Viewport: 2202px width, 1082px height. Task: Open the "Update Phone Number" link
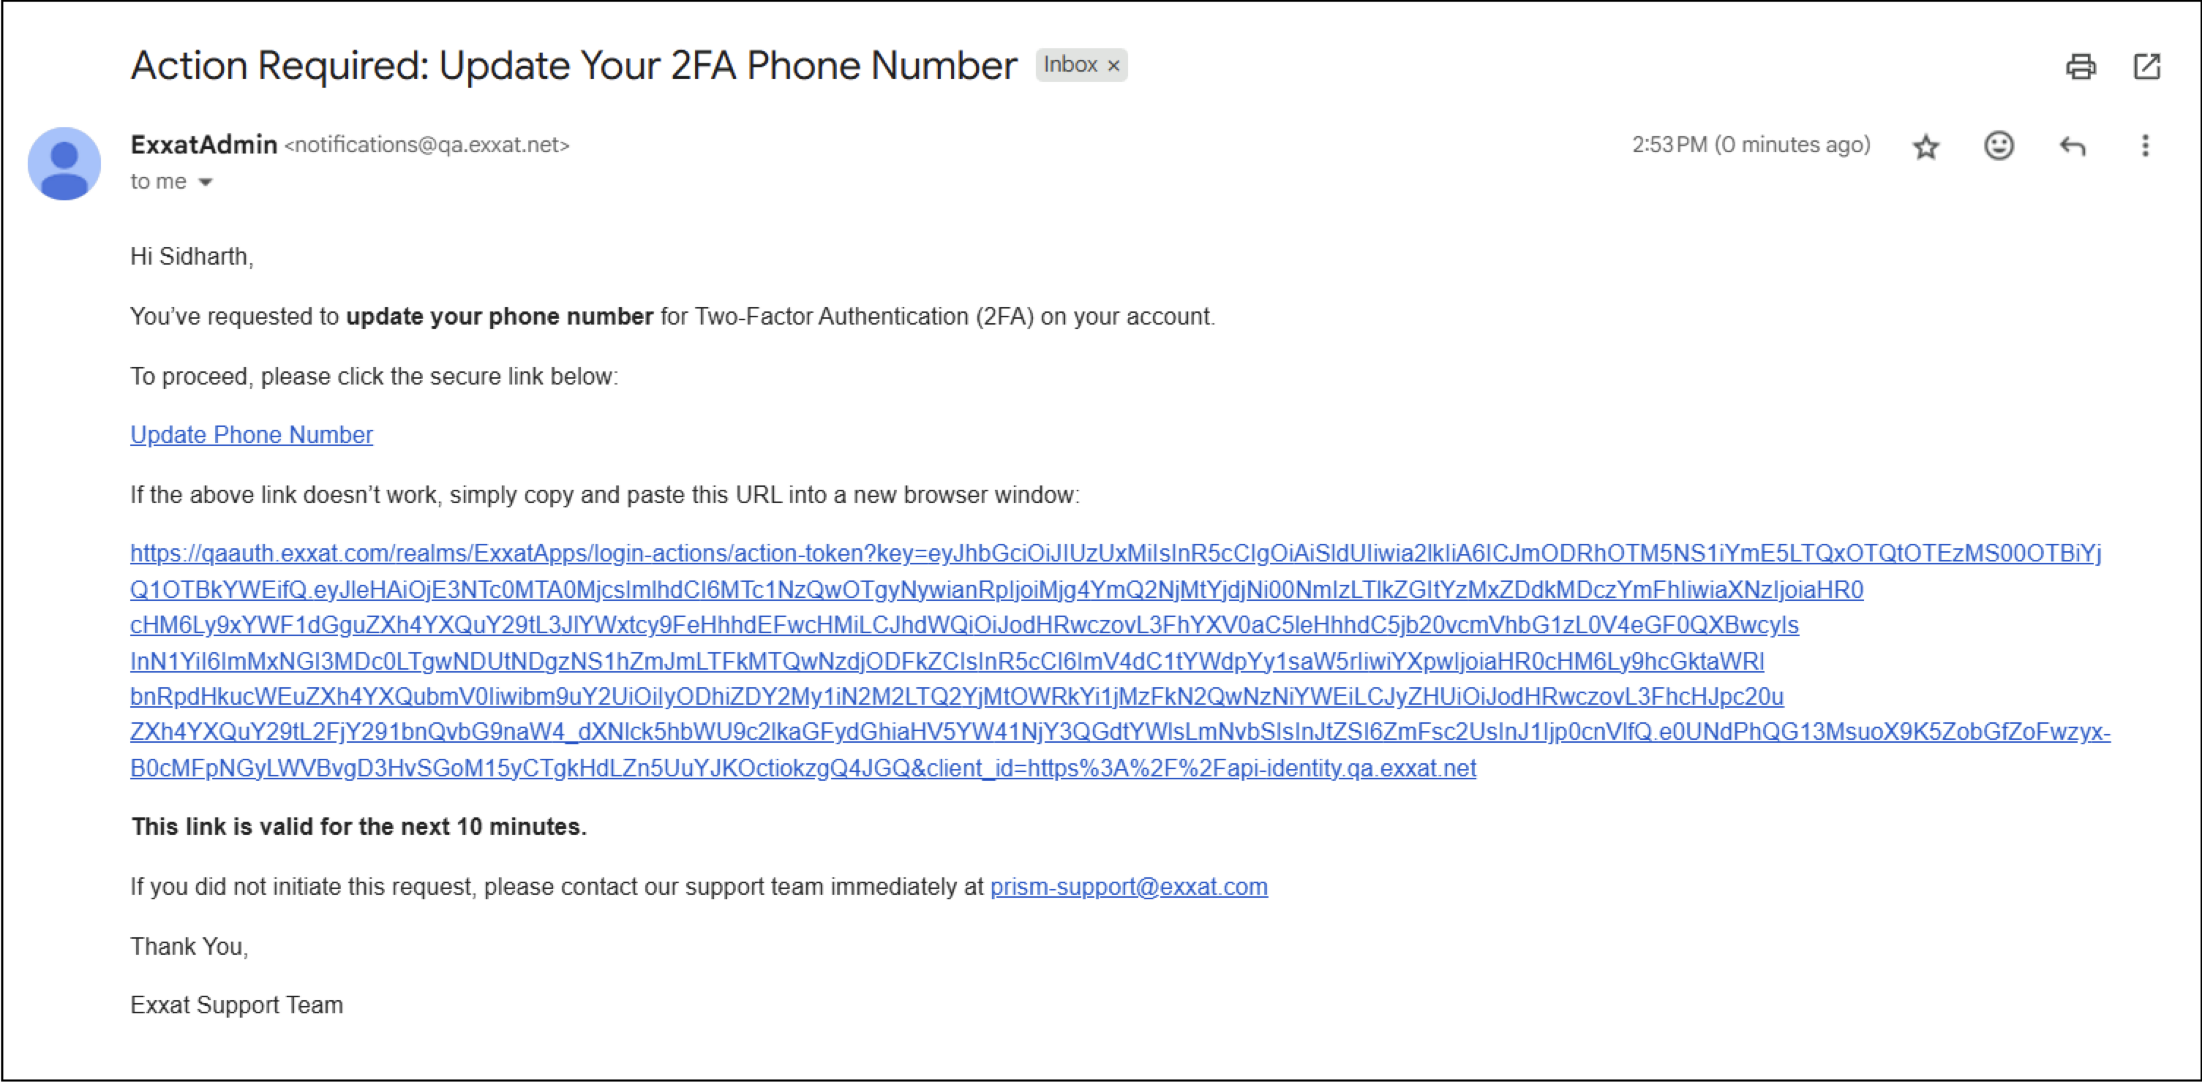point(252,435)
